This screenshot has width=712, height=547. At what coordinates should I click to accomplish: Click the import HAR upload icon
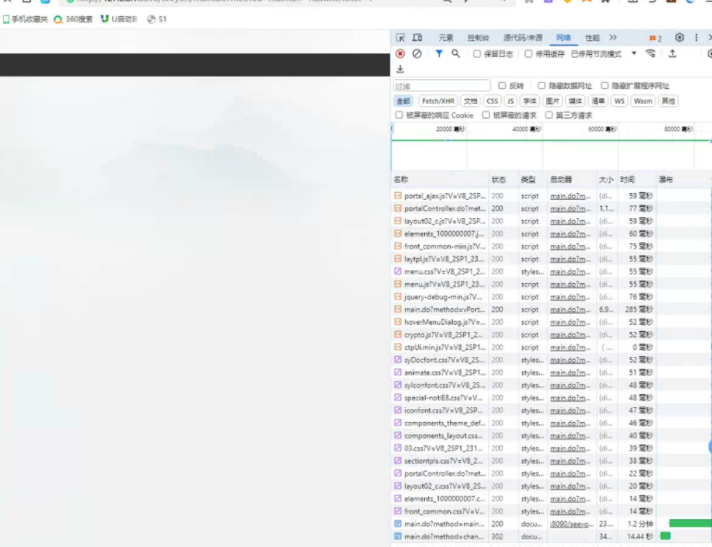tap(672, 53)
